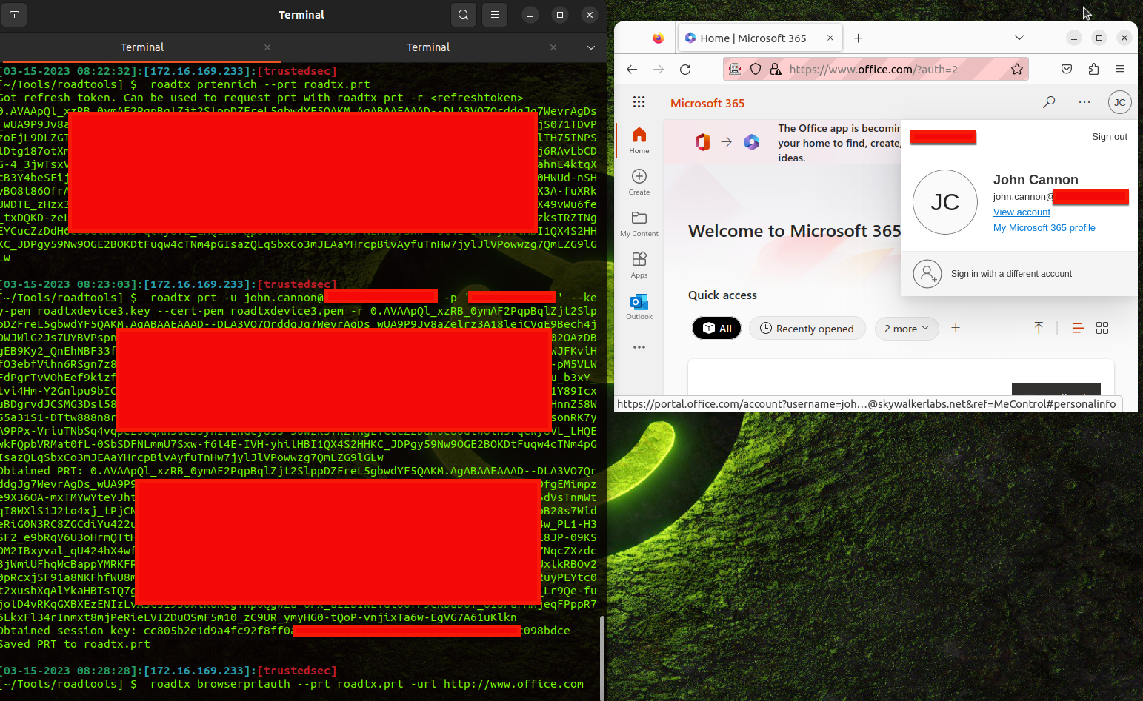Expand the Firefox list all tabs chevron
The width and height of the screenshot is (1143, 701).
click(x=1019, y=38)
